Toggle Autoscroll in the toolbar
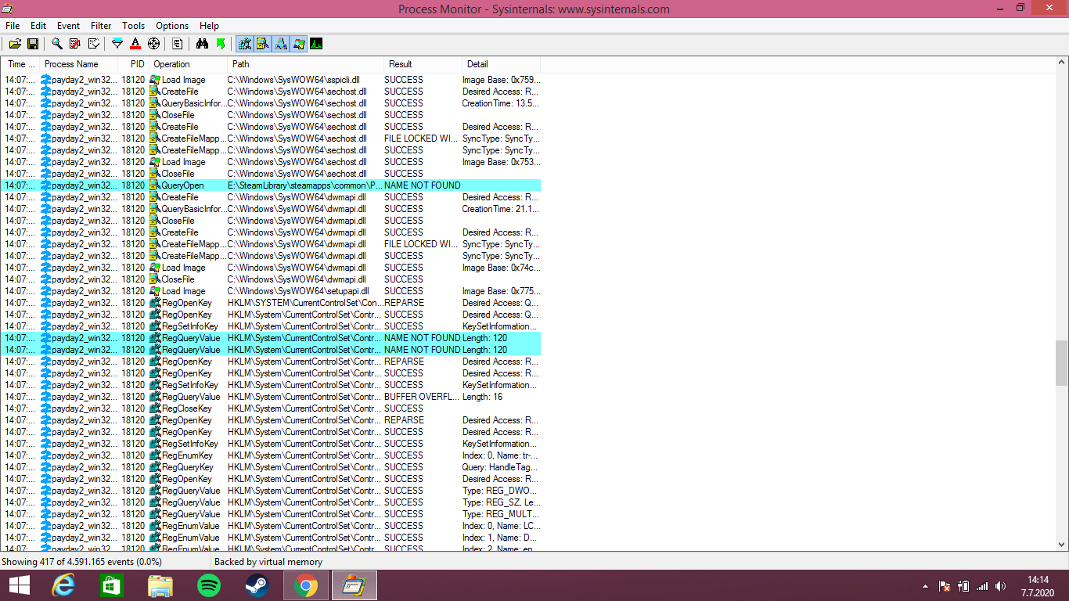Screen dimensions: 1069x601 tap(75, 44)
